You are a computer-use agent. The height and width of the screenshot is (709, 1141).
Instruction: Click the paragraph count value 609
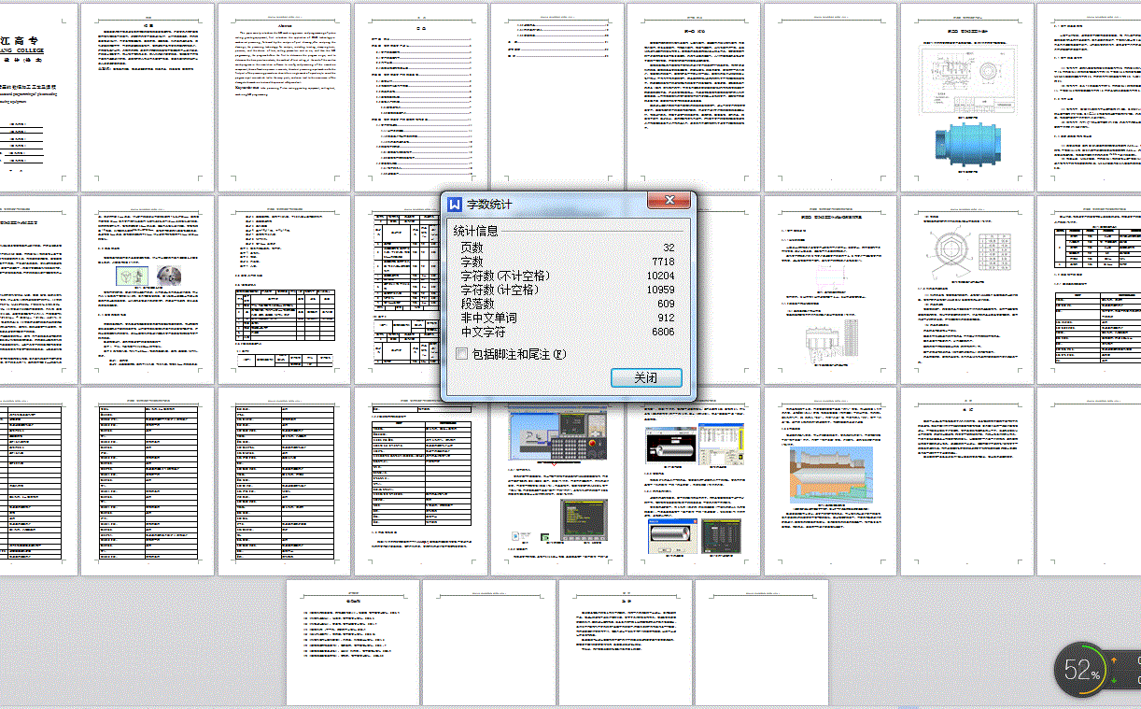click(x=665, y=304)
